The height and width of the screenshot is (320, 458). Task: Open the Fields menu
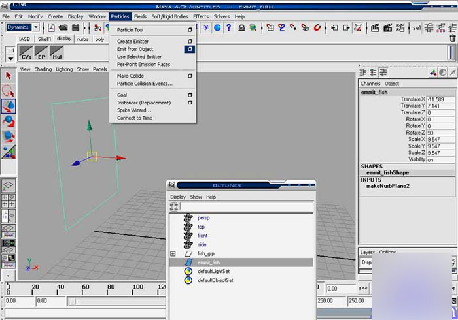point(140,16)
